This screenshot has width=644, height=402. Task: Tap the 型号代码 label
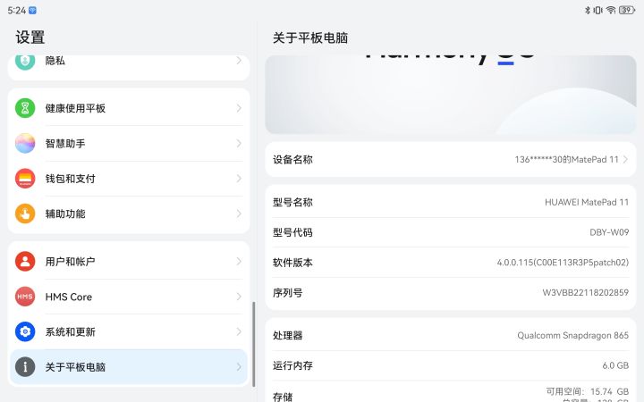point(292,232)
